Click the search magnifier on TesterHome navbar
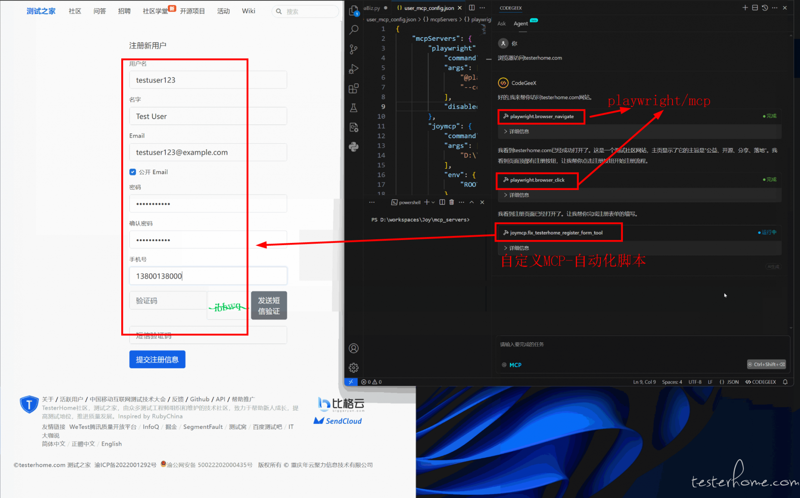 click(x=279, y=11)
